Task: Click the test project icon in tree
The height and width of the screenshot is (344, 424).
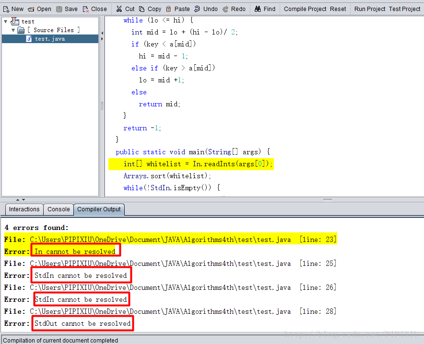Action: tap(14, 21)
